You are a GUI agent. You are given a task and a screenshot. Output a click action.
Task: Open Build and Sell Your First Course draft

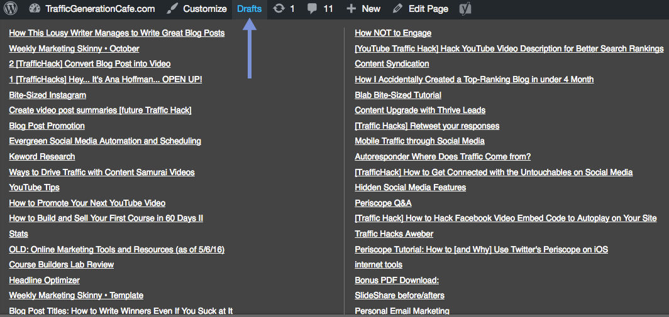pos(106,218)
